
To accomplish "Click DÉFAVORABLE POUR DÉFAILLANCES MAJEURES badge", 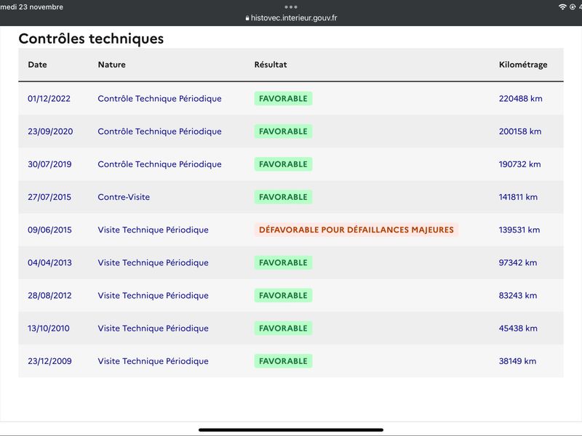I will coord(356,230).
